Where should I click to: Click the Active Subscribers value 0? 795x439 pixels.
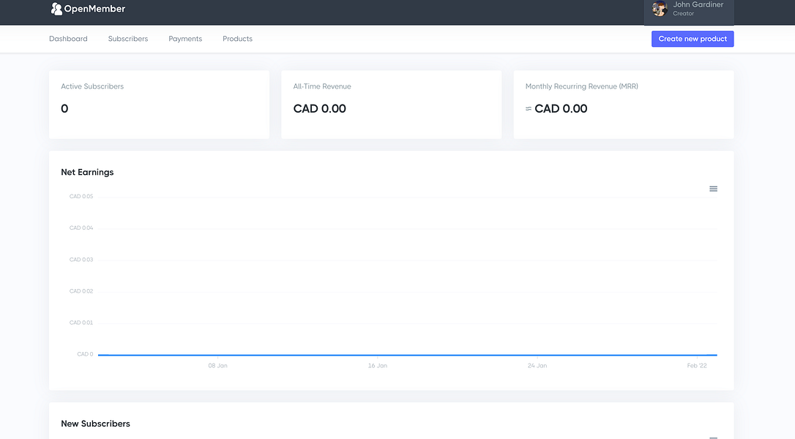coord(64,108)
